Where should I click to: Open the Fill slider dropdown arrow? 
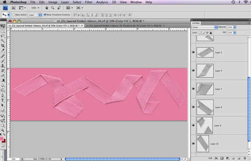(x=235, y=32)
